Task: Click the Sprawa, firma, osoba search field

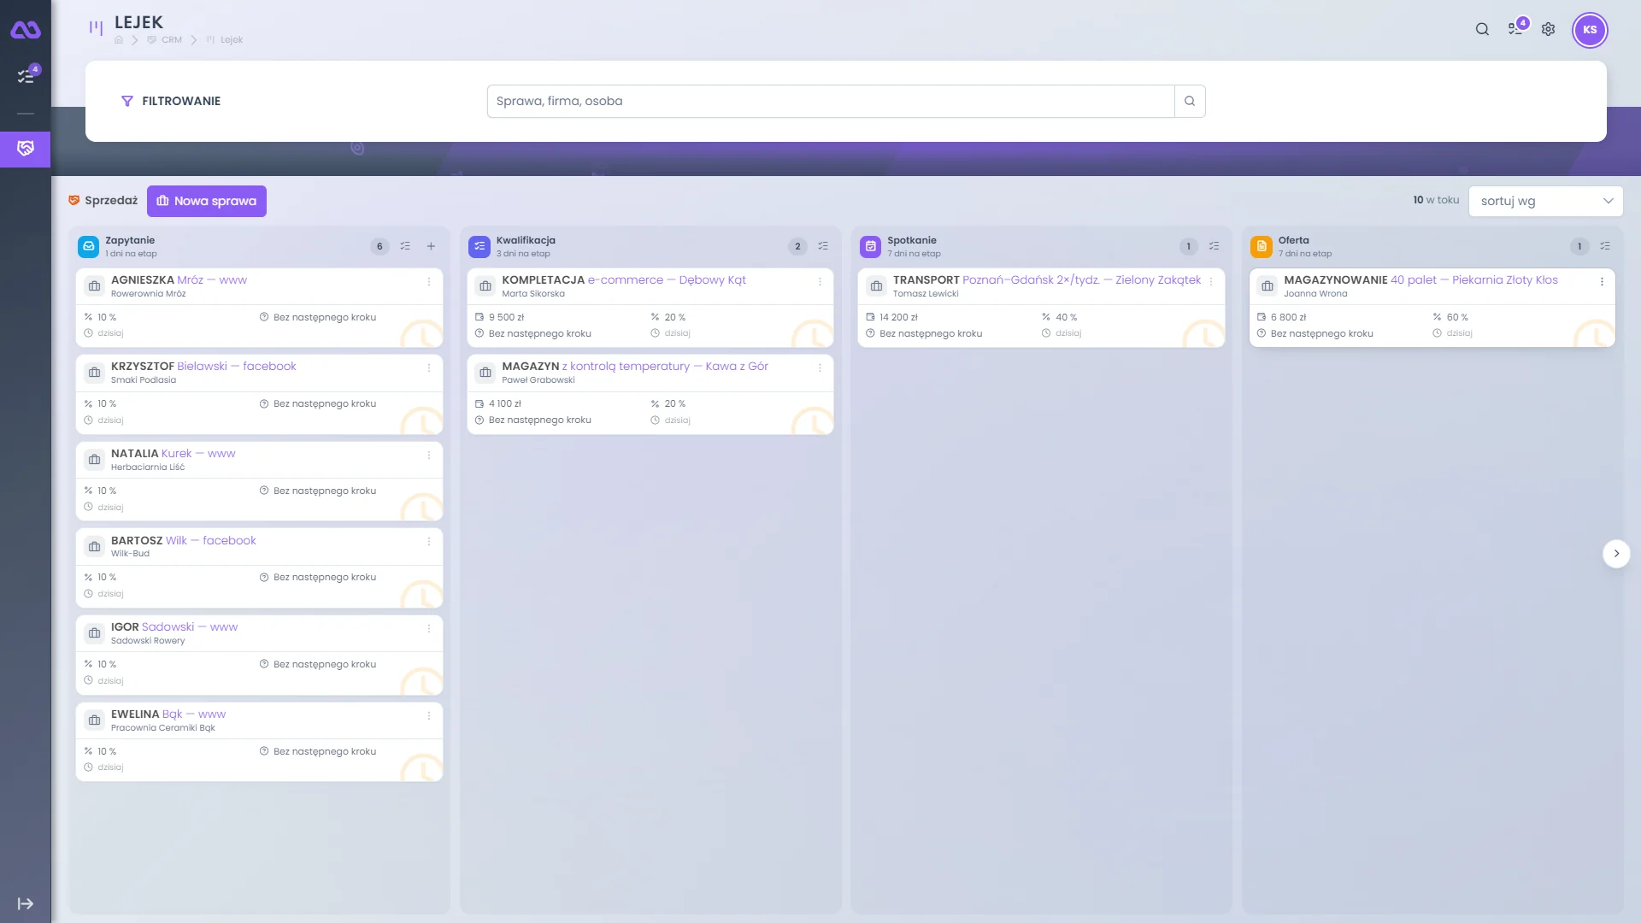Action: [x=831, y=101]
